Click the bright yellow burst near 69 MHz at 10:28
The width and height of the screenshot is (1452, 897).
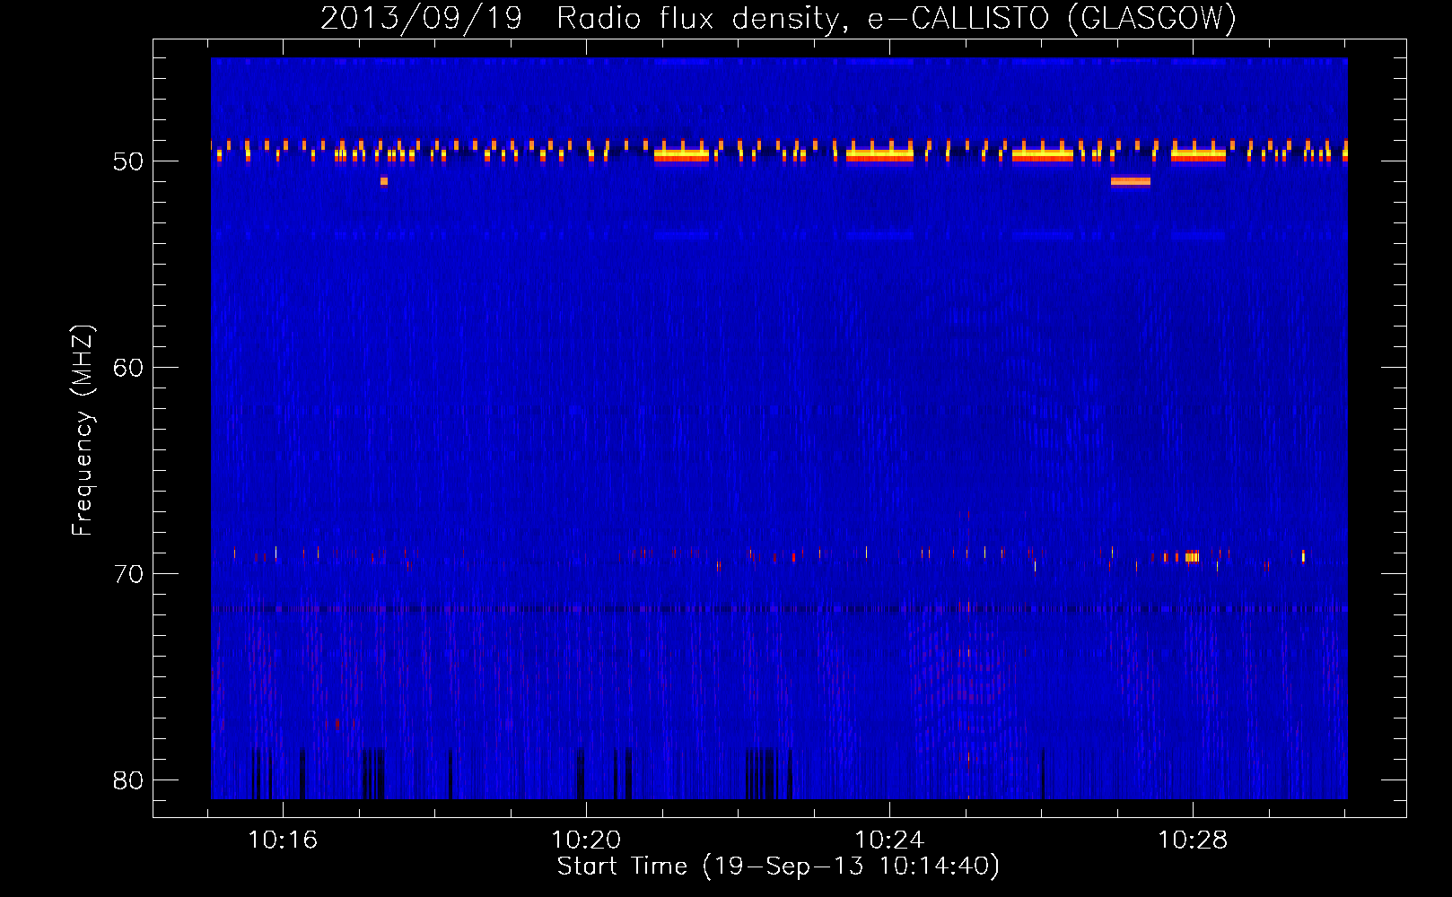[1192, 557]
